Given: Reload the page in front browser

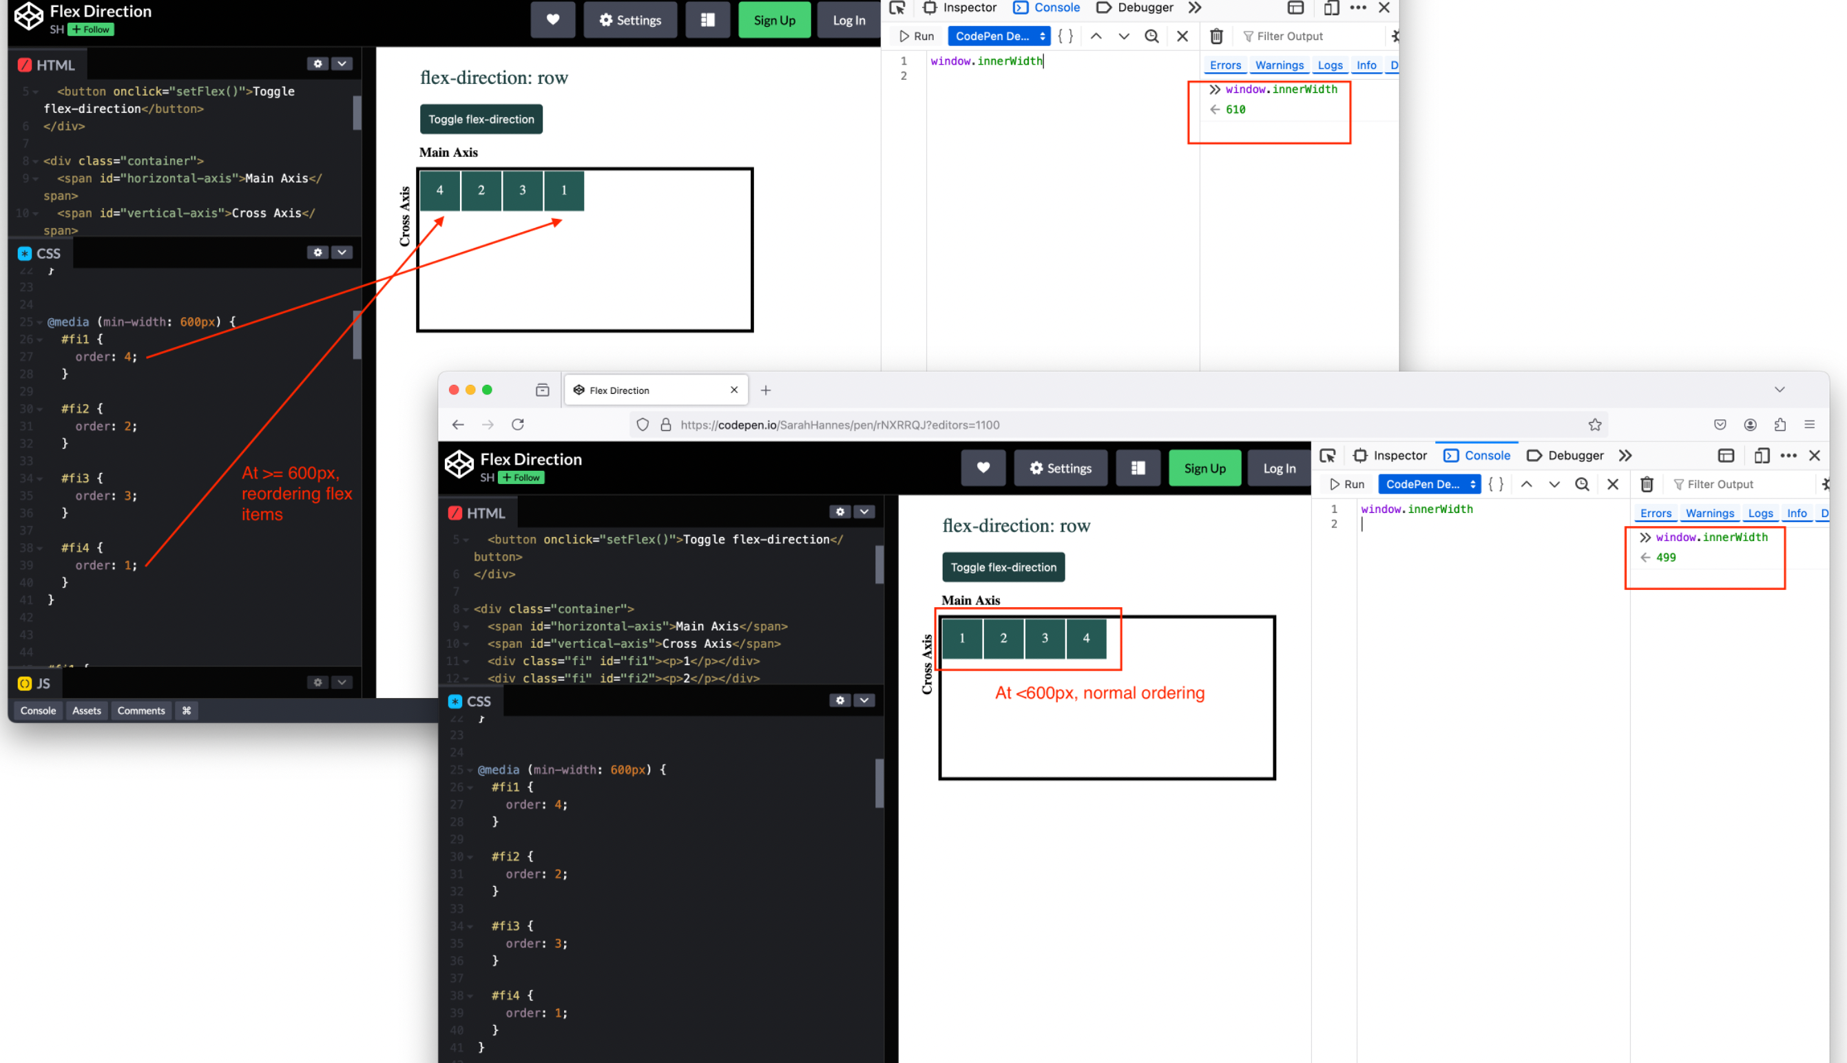Looking at the screenshot, I should pyautogui.click(x=518, y=424).
